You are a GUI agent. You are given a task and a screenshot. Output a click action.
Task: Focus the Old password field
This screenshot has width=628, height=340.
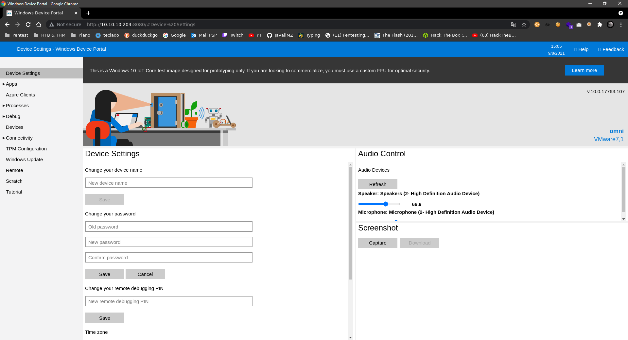pos(169,227)
